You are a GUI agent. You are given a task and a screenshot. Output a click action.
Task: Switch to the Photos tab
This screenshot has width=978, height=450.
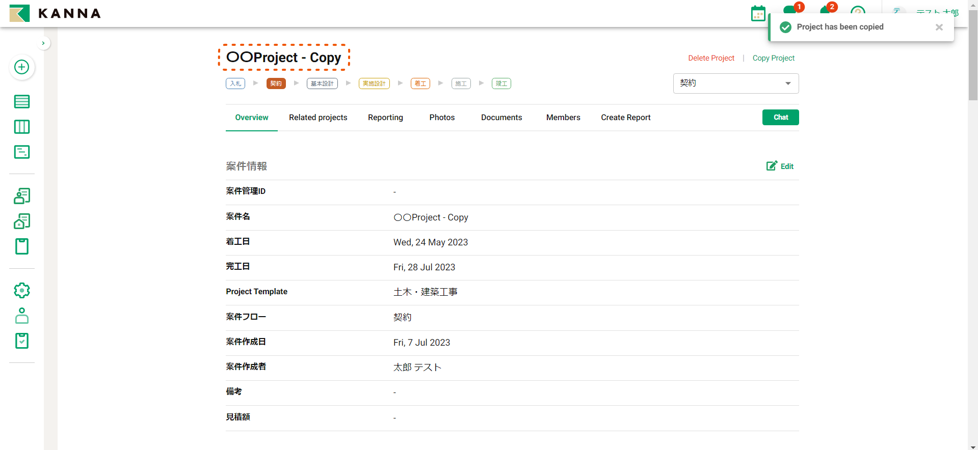442,118
